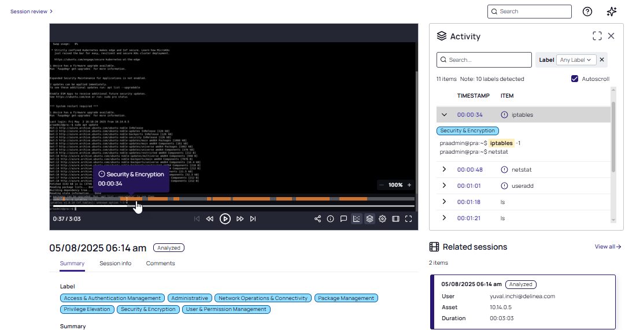Toggle the Activity layers panel icon
625x330 pixels.
click(x=369, y=219)
